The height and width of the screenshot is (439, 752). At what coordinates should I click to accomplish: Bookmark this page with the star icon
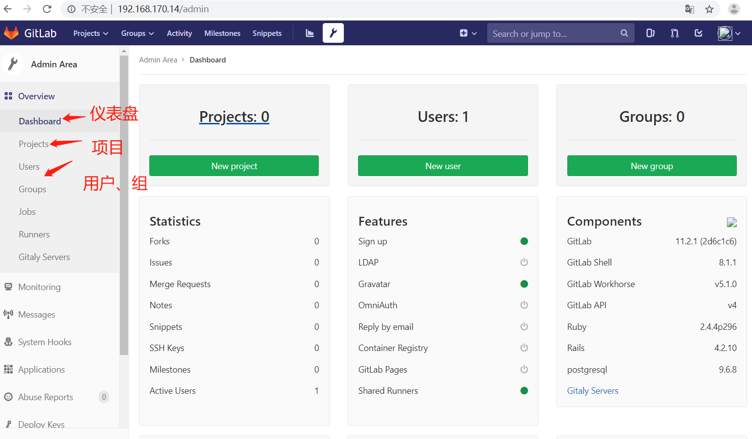[x=709, y=9]
